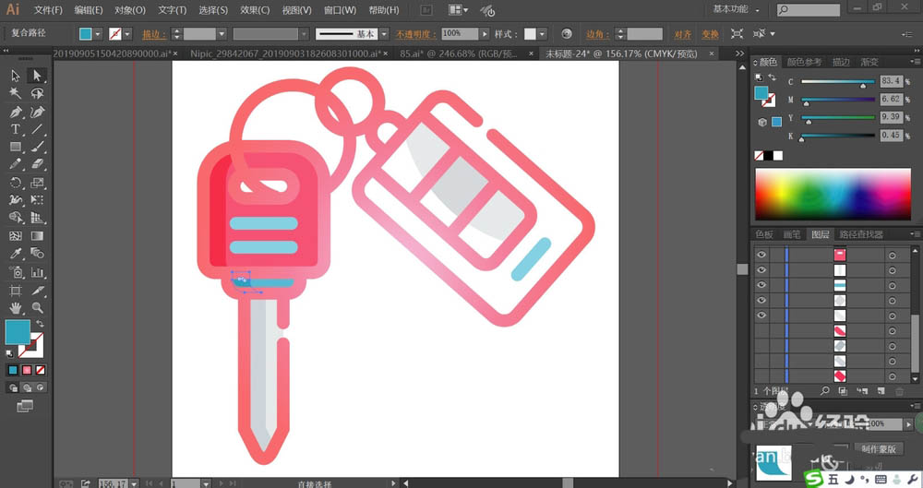The width and height of the screenshot is (923, 488).
Task: Switch to the 渐变 panel tab
Action: click(x=869, y=62)
